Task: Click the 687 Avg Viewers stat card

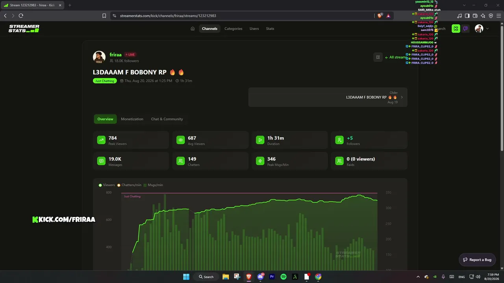Action: pyautogui.click(x=210, y=140)
